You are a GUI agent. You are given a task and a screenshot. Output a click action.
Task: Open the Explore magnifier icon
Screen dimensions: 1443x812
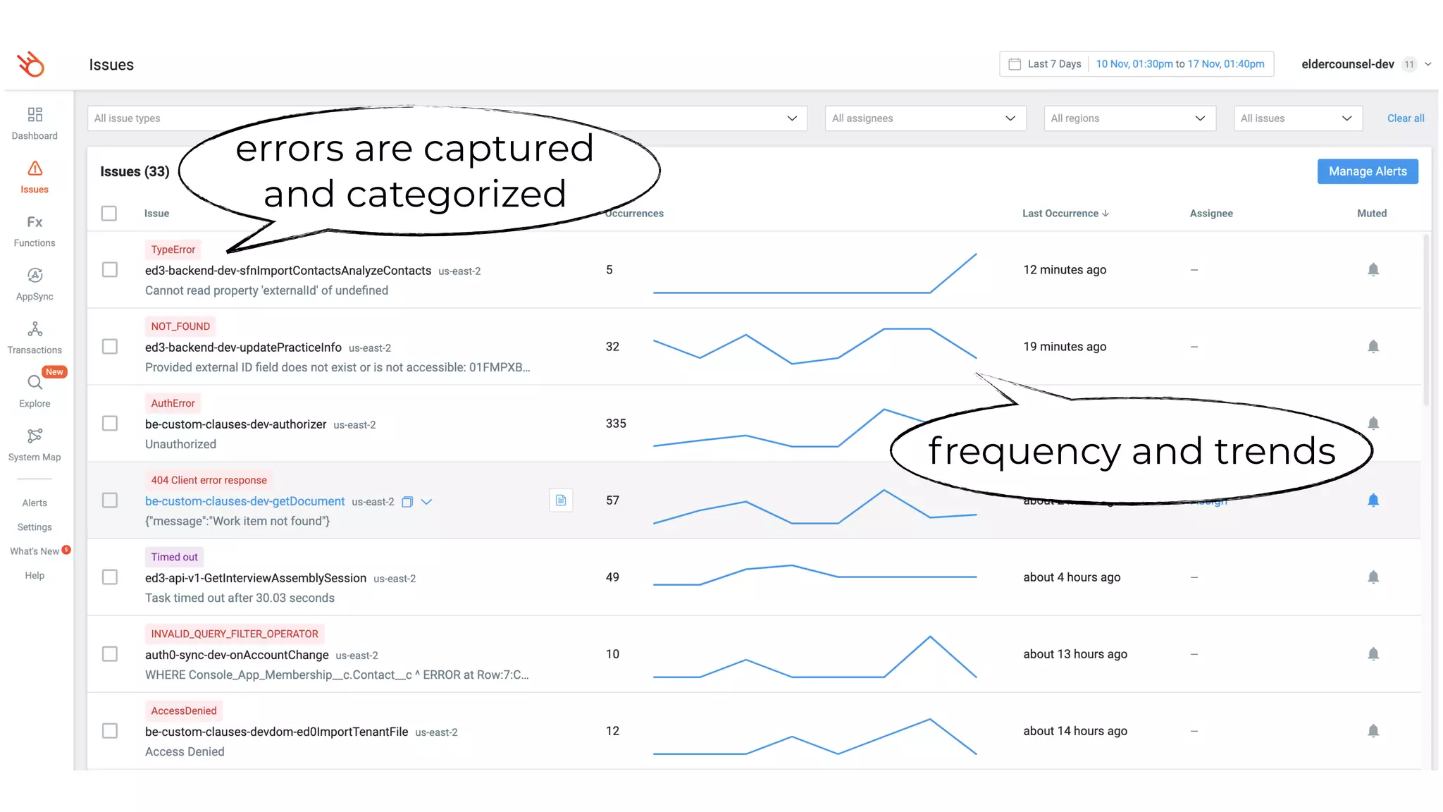35,383
